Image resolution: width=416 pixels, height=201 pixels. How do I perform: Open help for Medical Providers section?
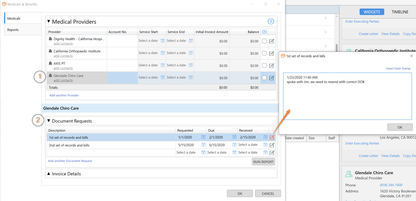click(271, 21)
